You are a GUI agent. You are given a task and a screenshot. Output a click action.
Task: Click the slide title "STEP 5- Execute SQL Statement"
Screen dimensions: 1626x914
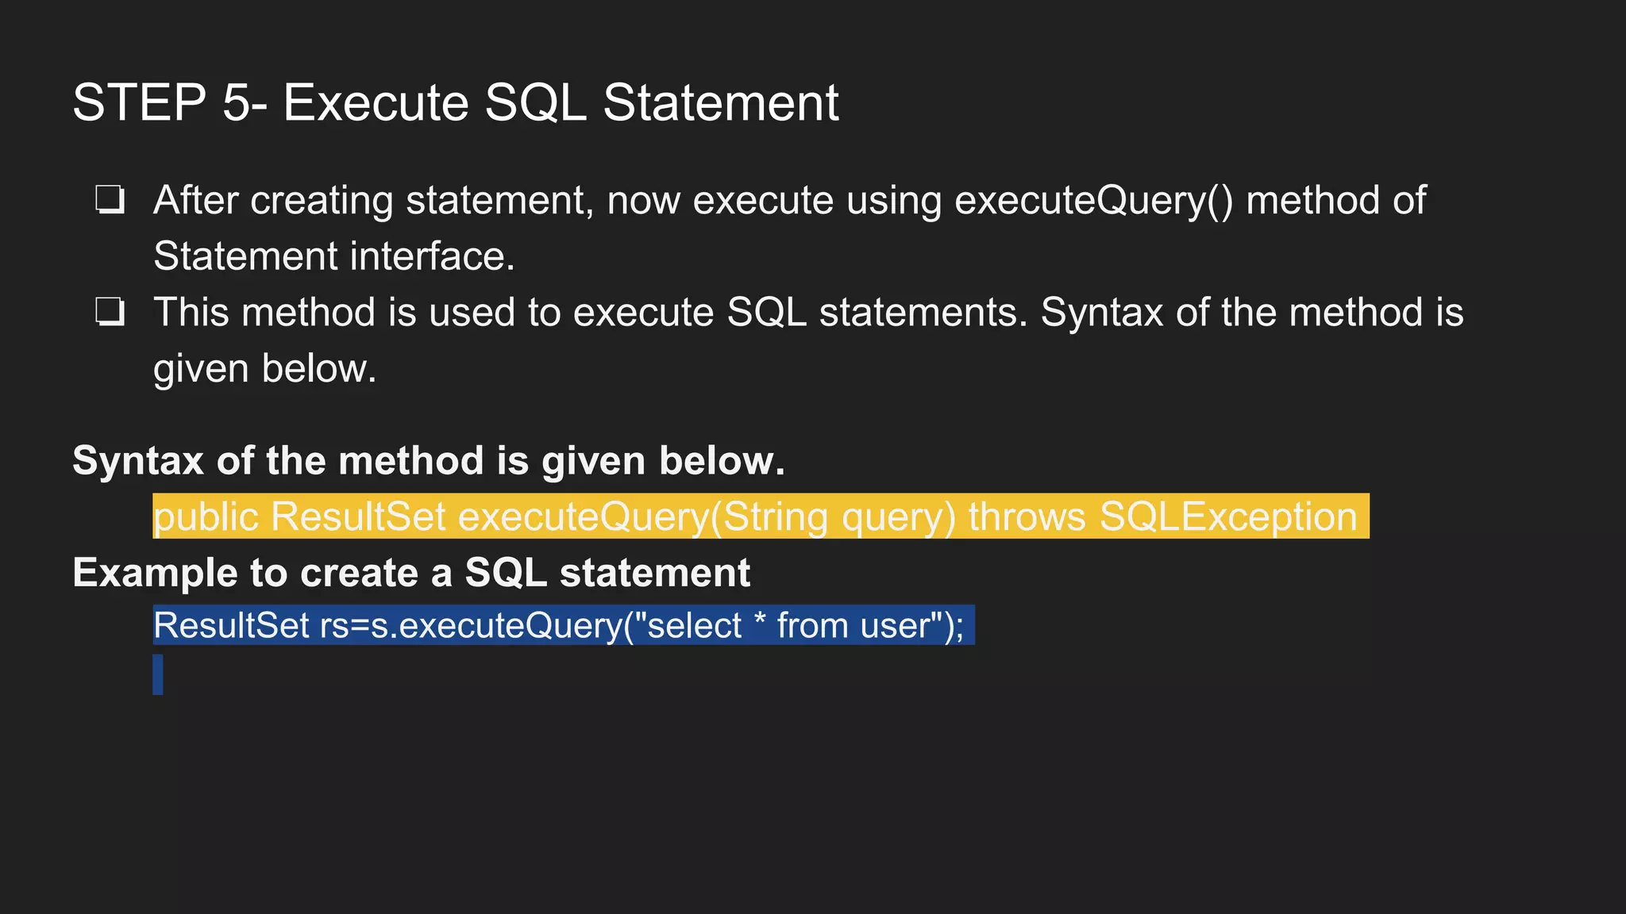[x=455, y=102]
